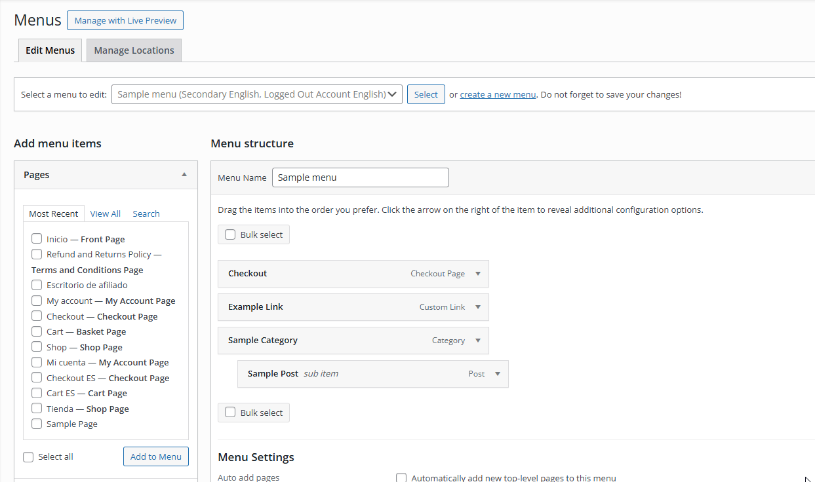The image size is (815, 482).
Task: Toggle the top Bulk select checkbox
Action: (230, 234)
